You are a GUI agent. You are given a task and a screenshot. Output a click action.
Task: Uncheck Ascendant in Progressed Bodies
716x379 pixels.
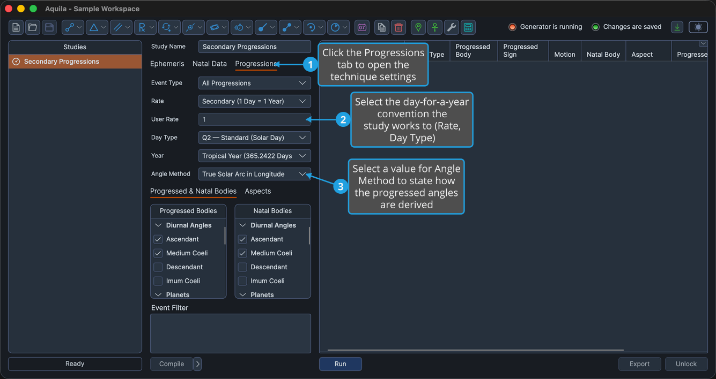[158, 239]
